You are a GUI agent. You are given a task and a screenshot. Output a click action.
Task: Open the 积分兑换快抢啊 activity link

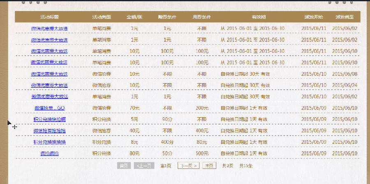click(49, 119)
